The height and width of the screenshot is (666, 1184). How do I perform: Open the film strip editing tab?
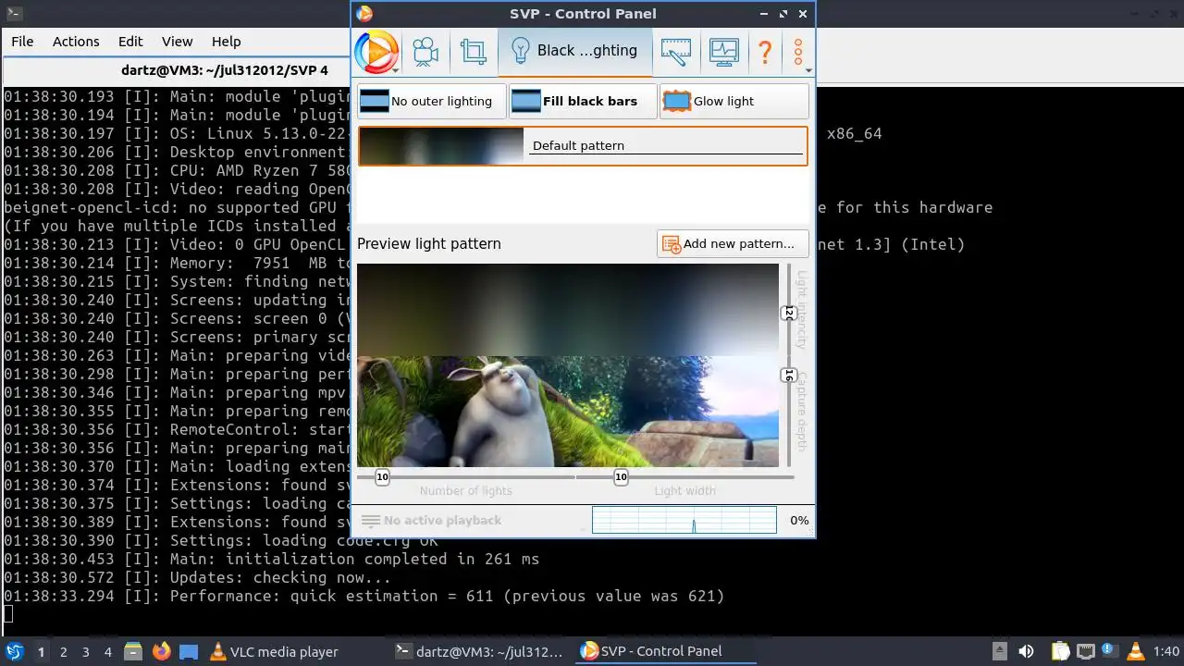click(x=676, y=52)
